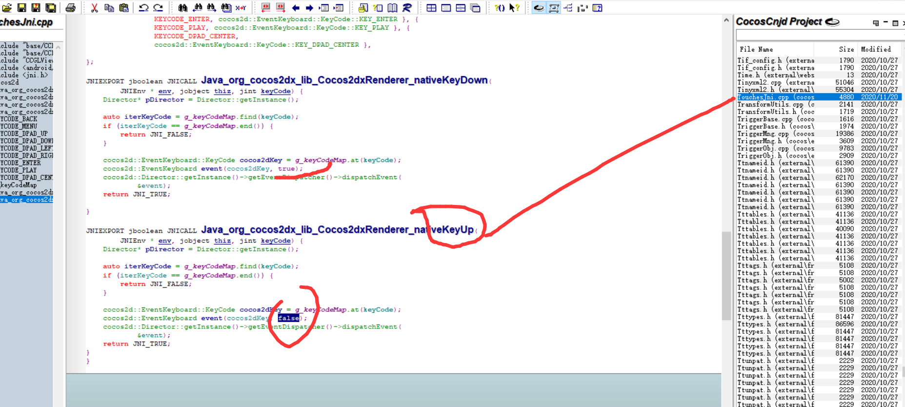
Task: Click the symbol panel scroll up arrow
Action: (x=59, y=47)
